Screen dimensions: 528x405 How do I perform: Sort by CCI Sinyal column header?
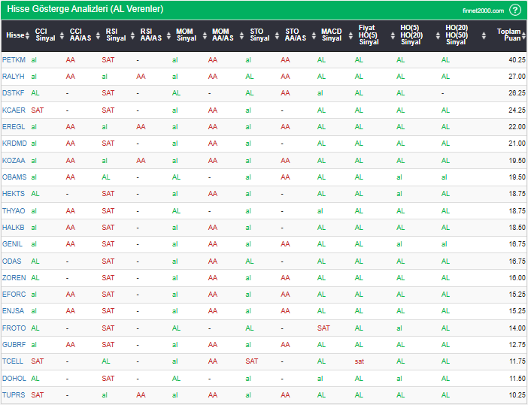coord(45,35)
